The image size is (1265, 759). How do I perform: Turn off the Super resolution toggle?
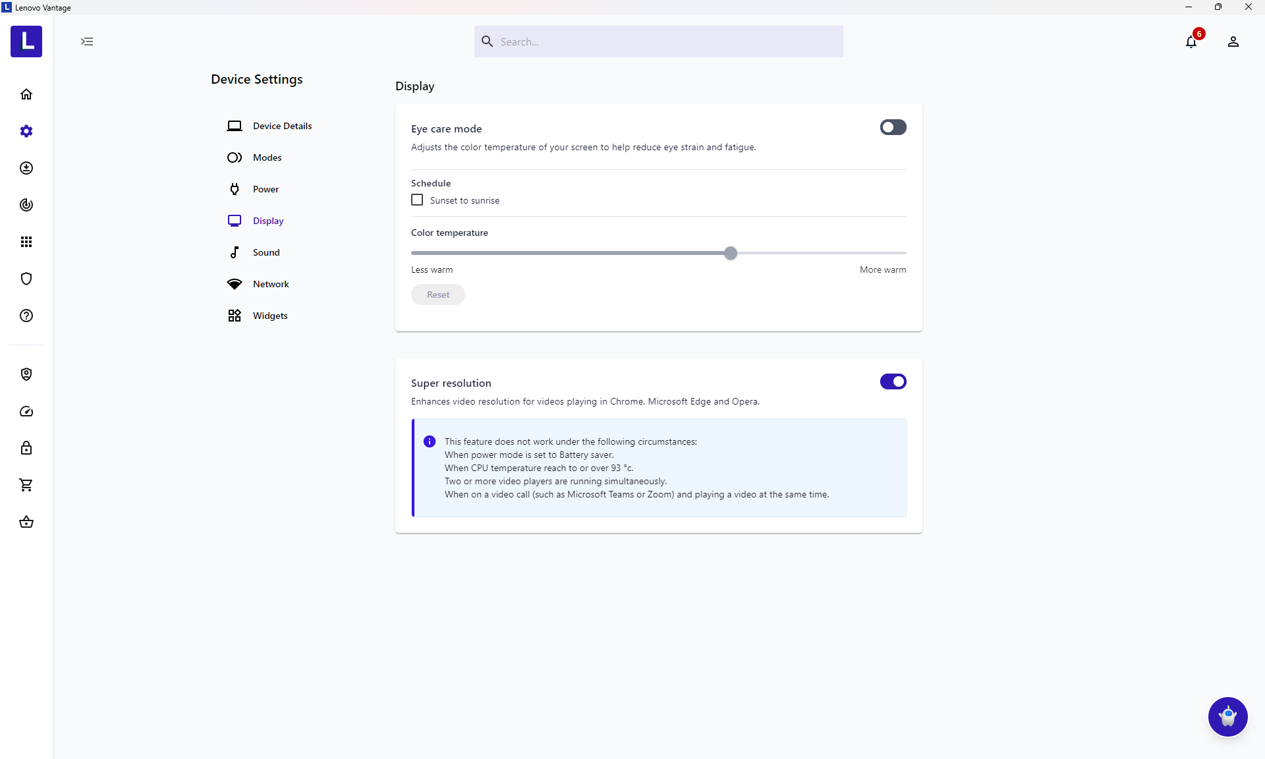(x=893, y=381)
